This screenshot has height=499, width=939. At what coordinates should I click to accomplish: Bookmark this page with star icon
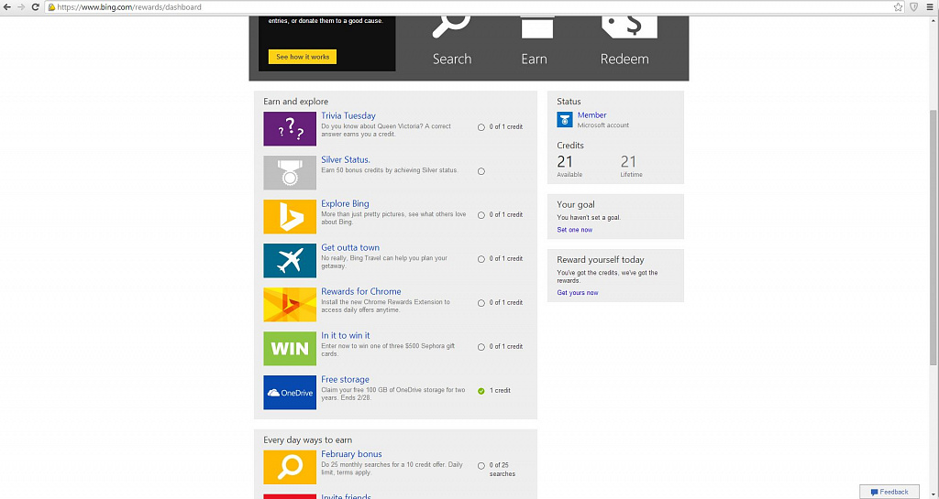coord(899,7)
